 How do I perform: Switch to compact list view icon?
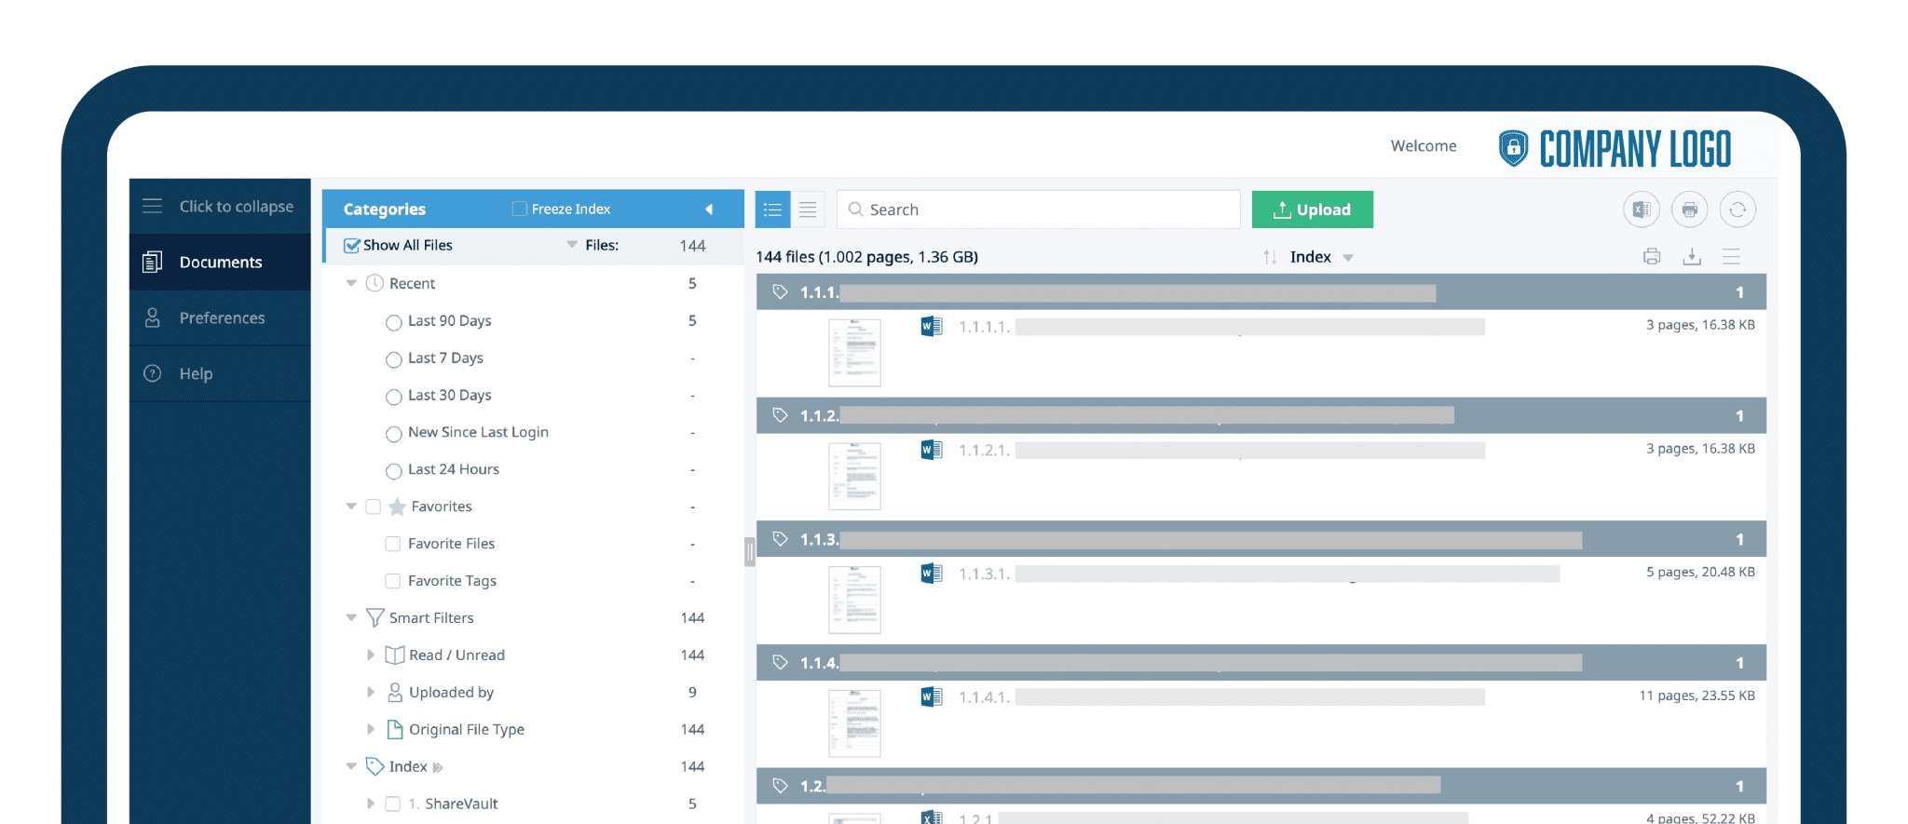(808, 209)
